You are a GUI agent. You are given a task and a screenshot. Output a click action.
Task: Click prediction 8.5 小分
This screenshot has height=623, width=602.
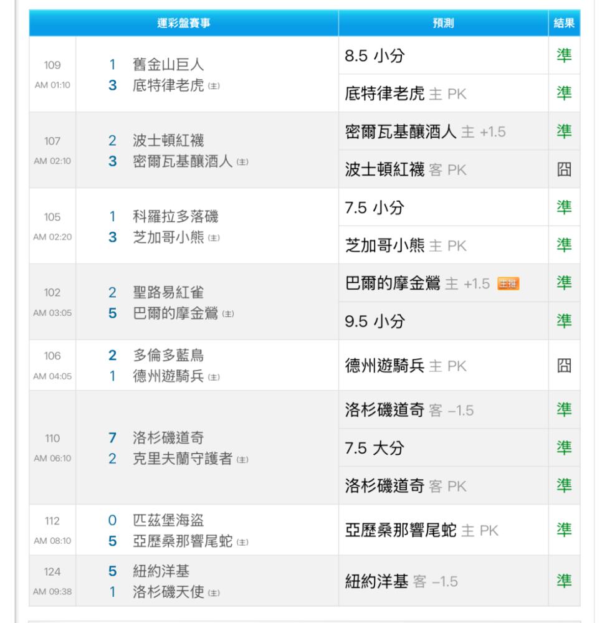click(375, 55)
